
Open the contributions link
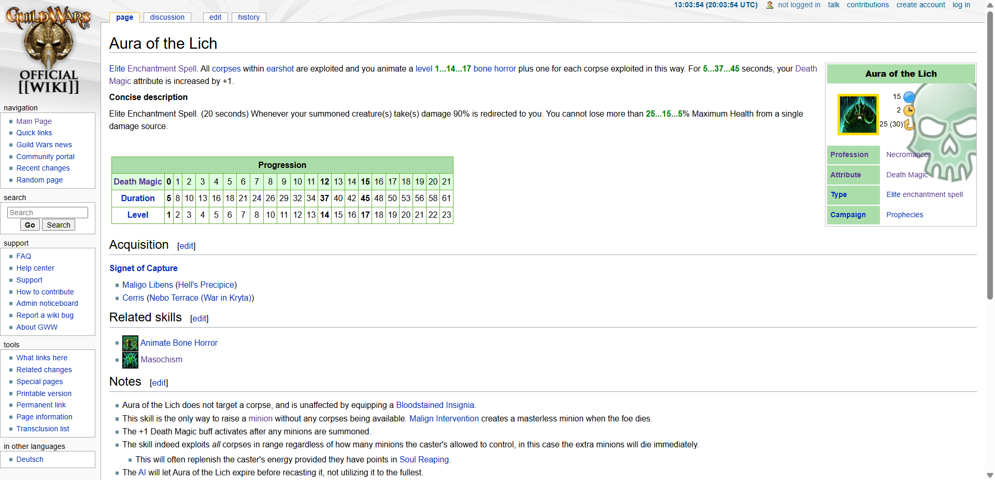pyautogui.click(x=868, y=5)
